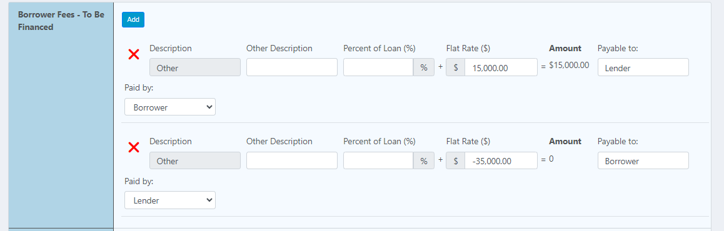Click the $ prefix beside 15,000.00
The height and width of the screenshot is (231, 724).
[x=456, y=67]
